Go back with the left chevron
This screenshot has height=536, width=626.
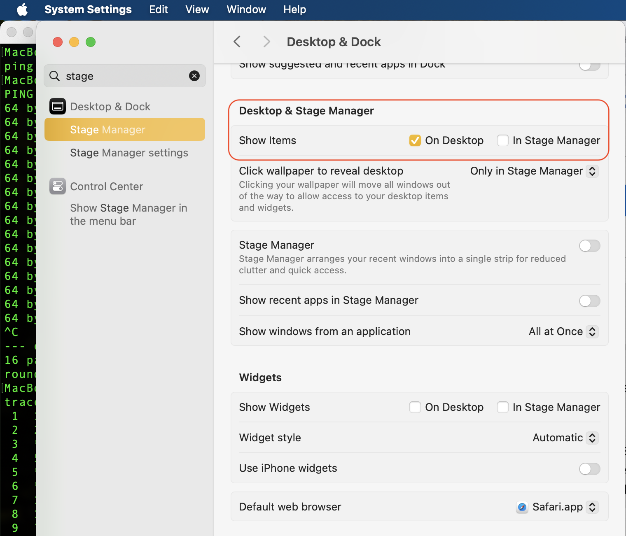pos(237,42)
